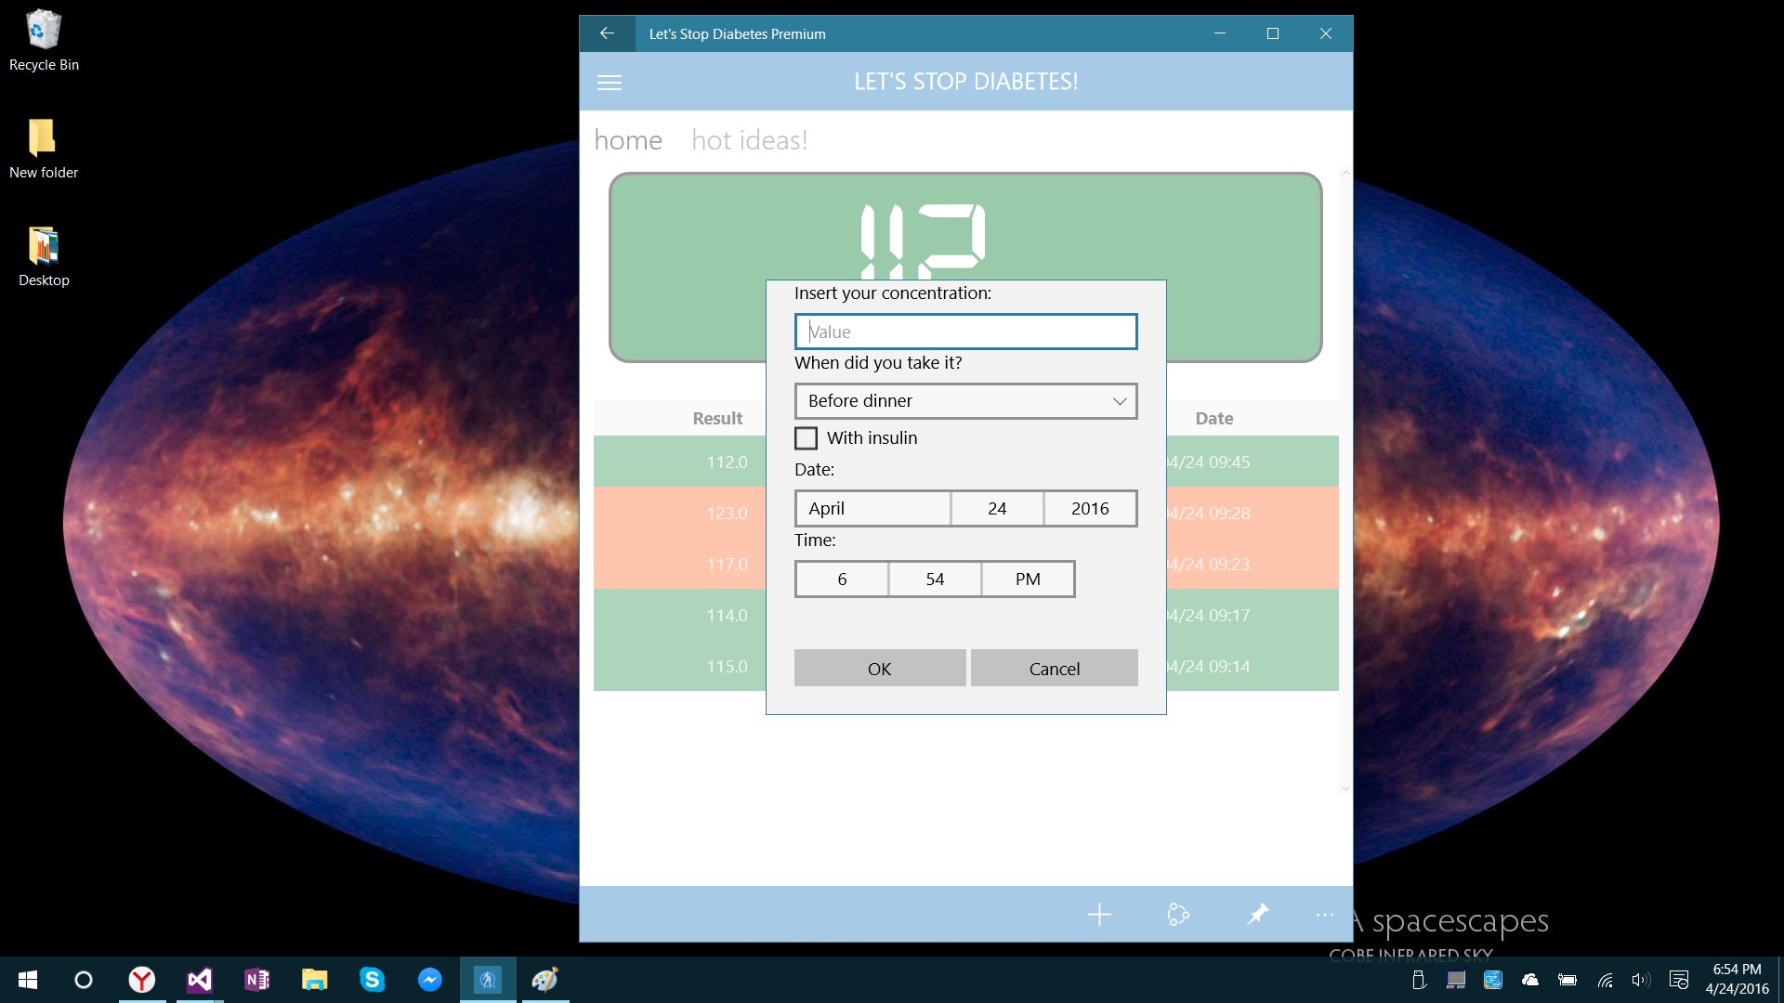
Task: Open the hamburger navigation menu
Action: coord(610,83)
